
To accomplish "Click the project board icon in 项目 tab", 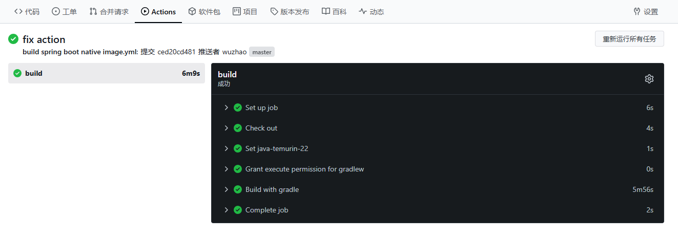I will (237, 11).
